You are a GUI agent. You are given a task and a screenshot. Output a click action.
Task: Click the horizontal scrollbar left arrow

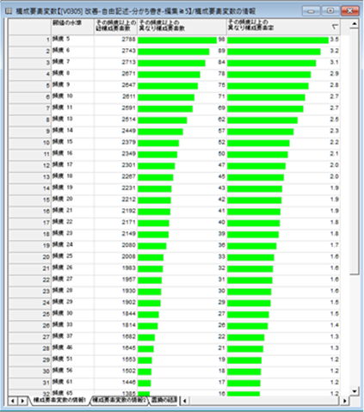(184, 401)
